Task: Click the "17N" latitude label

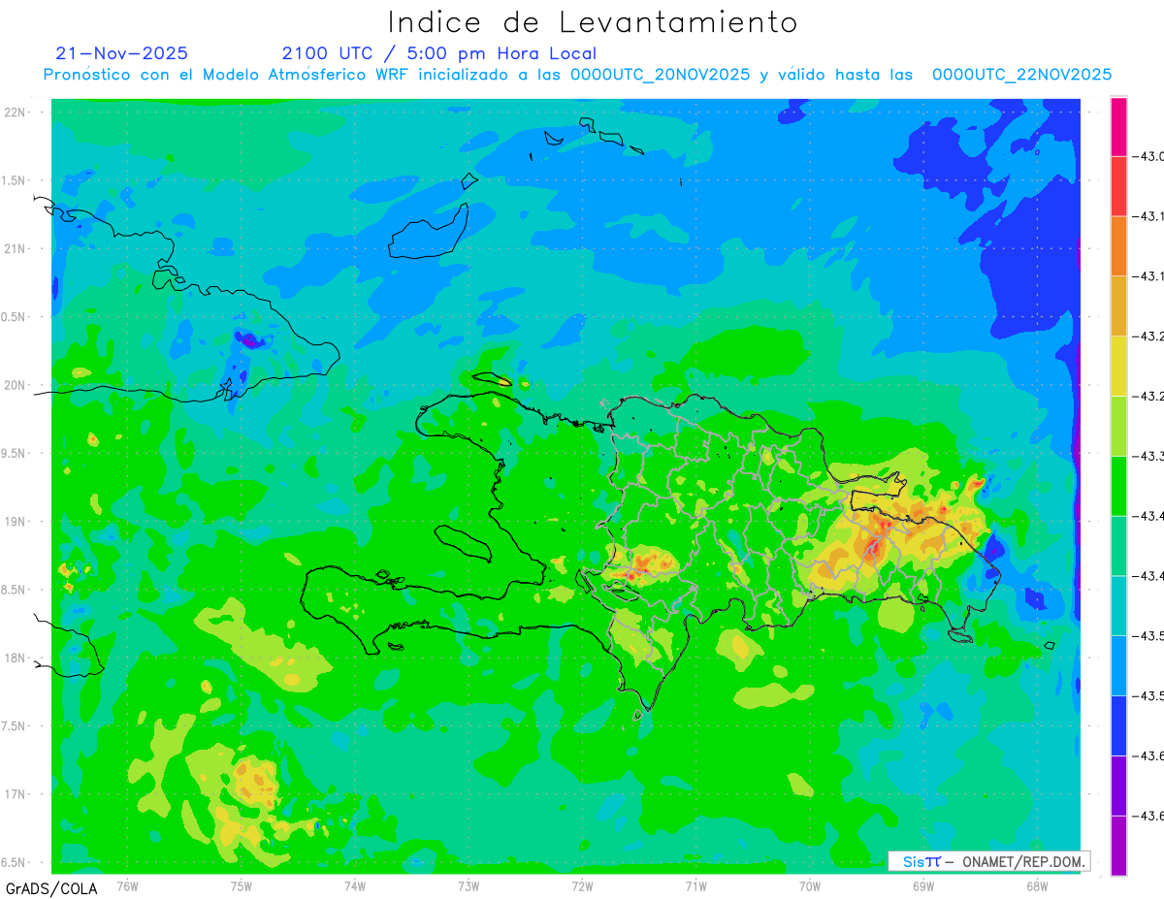Action: pyautogui.click(x=16, y=794)
